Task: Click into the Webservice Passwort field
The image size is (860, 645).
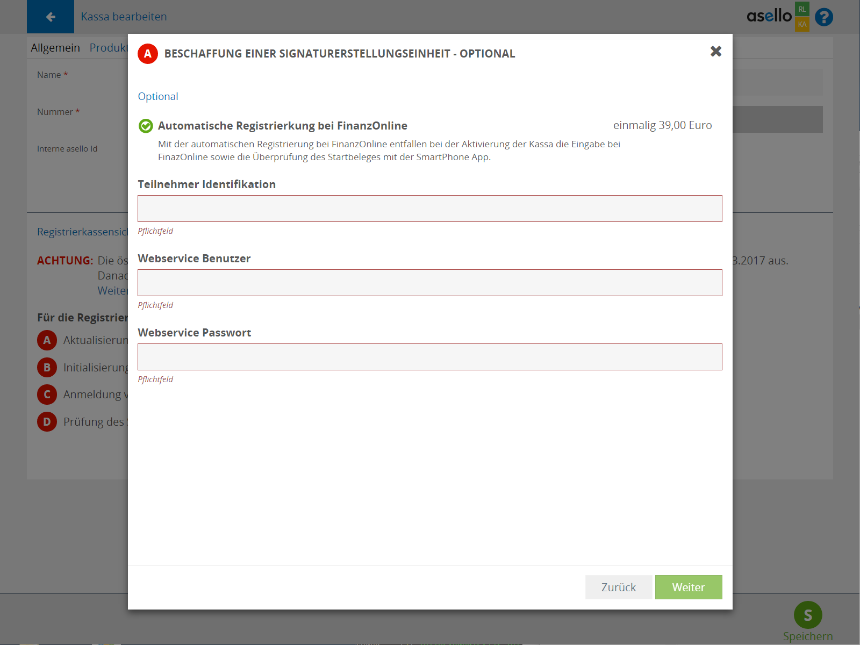Action: coord(429,357)
